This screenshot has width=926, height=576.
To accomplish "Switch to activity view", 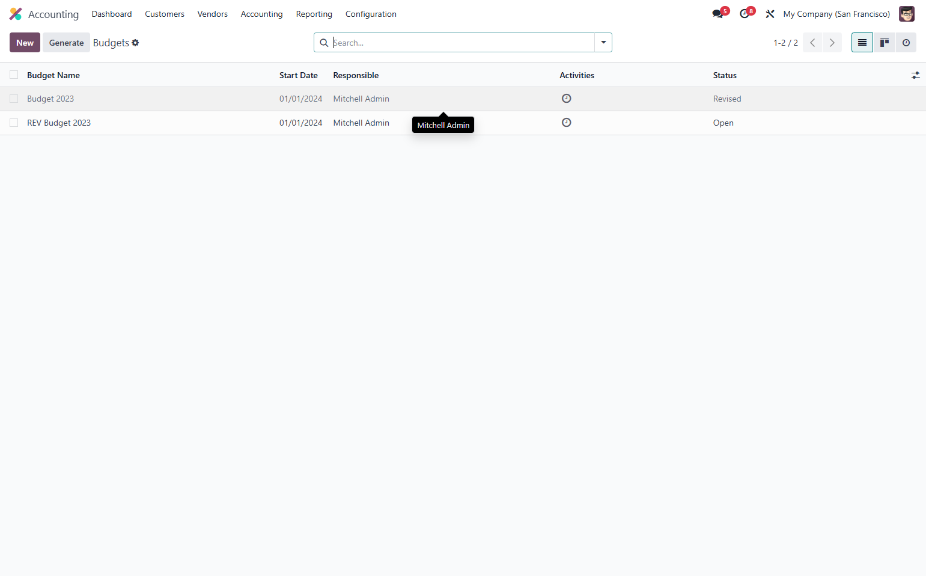I will (906, 43).
